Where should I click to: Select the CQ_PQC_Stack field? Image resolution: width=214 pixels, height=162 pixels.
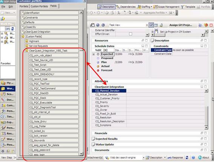click(x=54, y=98)
